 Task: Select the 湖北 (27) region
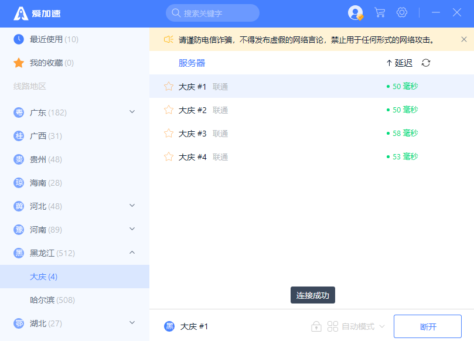[x=74, y=323]
